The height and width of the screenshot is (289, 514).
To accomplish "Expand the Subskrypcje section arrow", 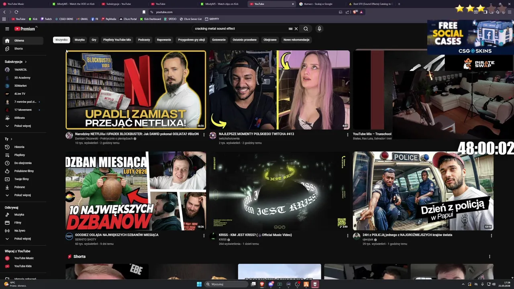I will [26, 62].
